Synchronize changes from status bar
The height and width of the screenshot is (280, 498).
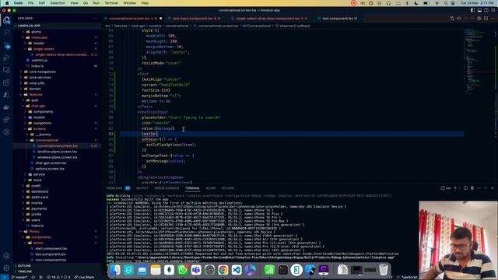tap(33, 277)
